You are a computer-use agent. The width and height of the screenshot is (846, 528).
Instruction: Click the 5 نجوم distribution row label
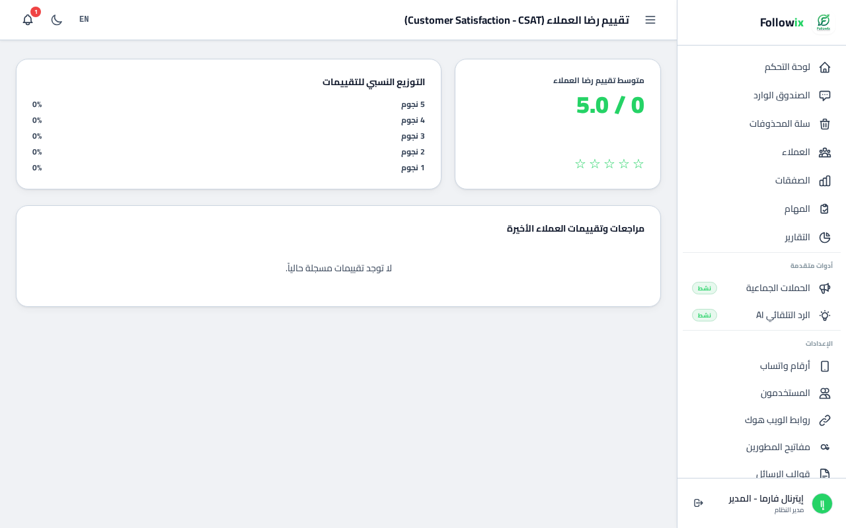[413, 104]
